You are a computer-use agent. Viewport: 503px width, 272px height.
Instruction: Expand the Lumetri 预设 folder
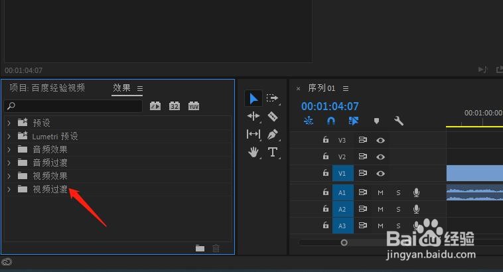(9, 136)
